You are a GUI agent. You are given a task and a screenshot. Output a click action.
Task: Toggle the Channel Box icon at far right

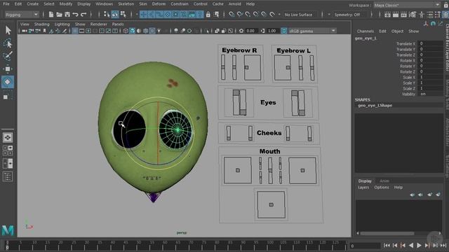(x=445, y=15)
